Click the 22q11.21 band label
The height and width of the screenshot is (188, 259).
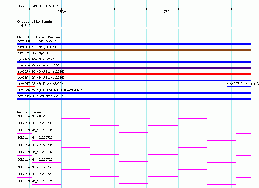tap(24, 25)
